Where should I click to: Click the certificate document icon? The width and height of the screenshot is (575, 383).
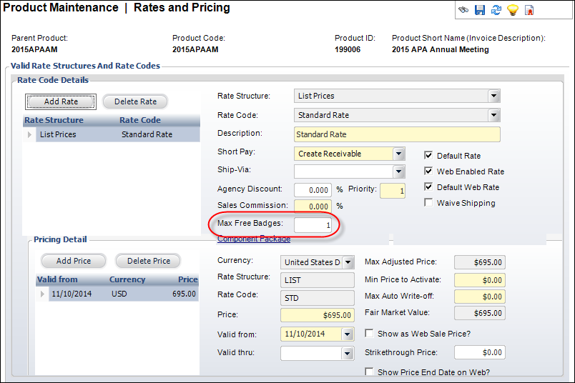coord(529,10)
